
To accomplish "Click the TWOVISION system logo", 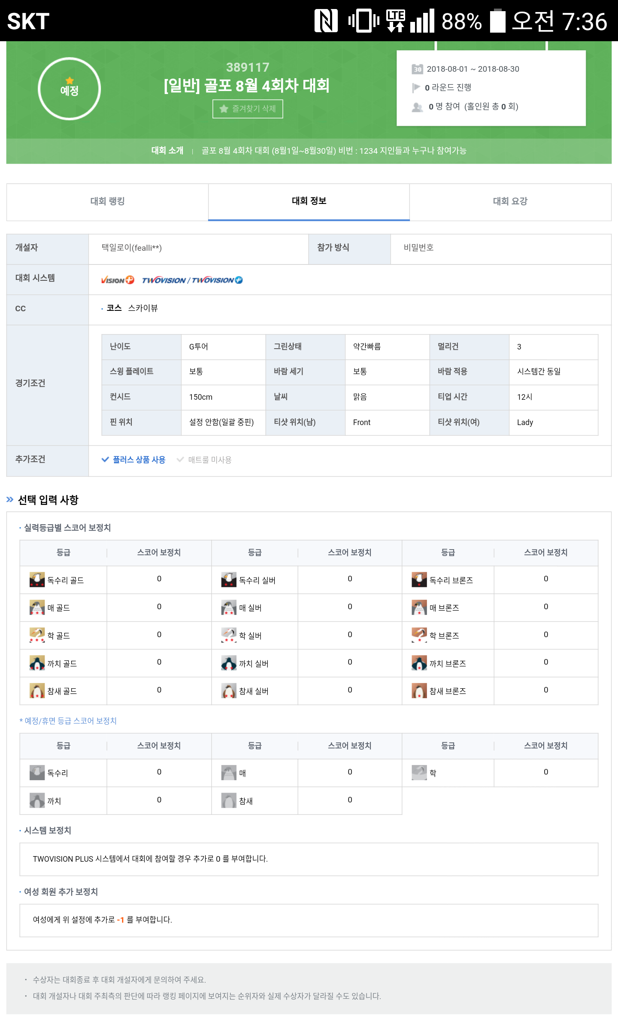I will tap(164, 280).
